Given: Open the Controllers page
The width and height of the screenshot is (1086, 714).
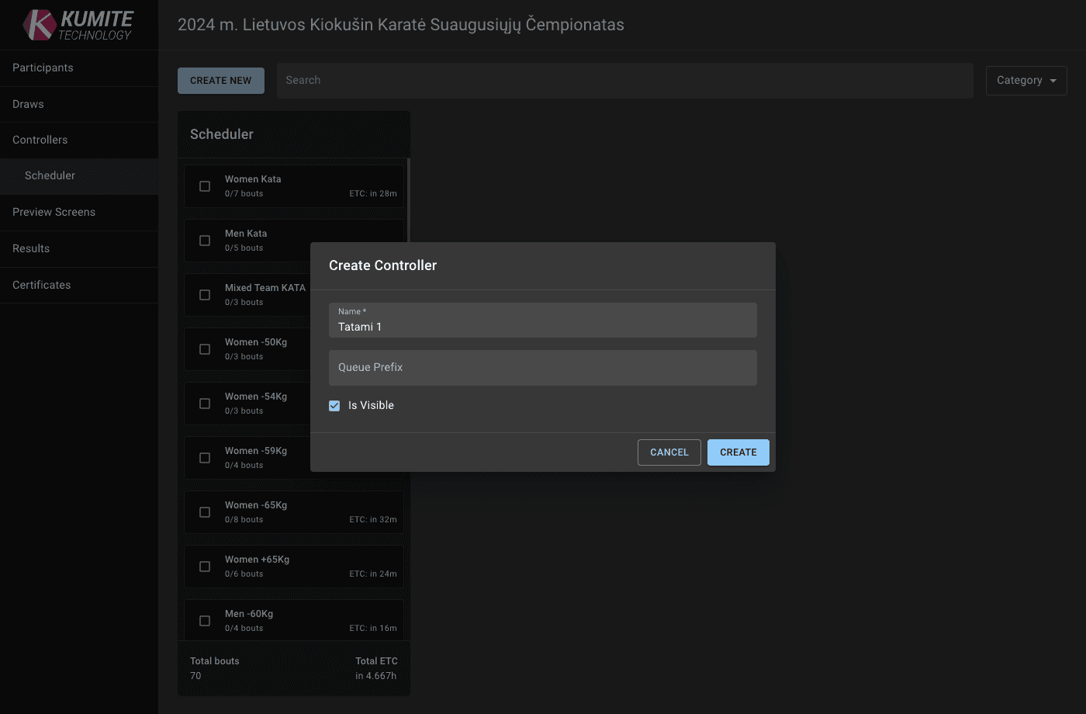Looking at the screenshot, I should (x=40, y=140).
